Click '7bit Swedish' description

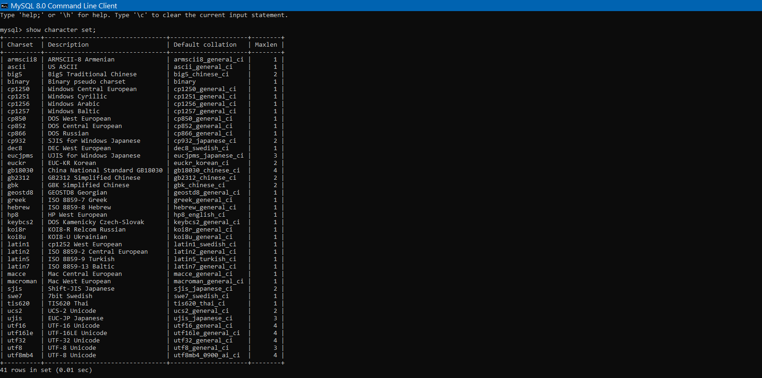[70, 296]
